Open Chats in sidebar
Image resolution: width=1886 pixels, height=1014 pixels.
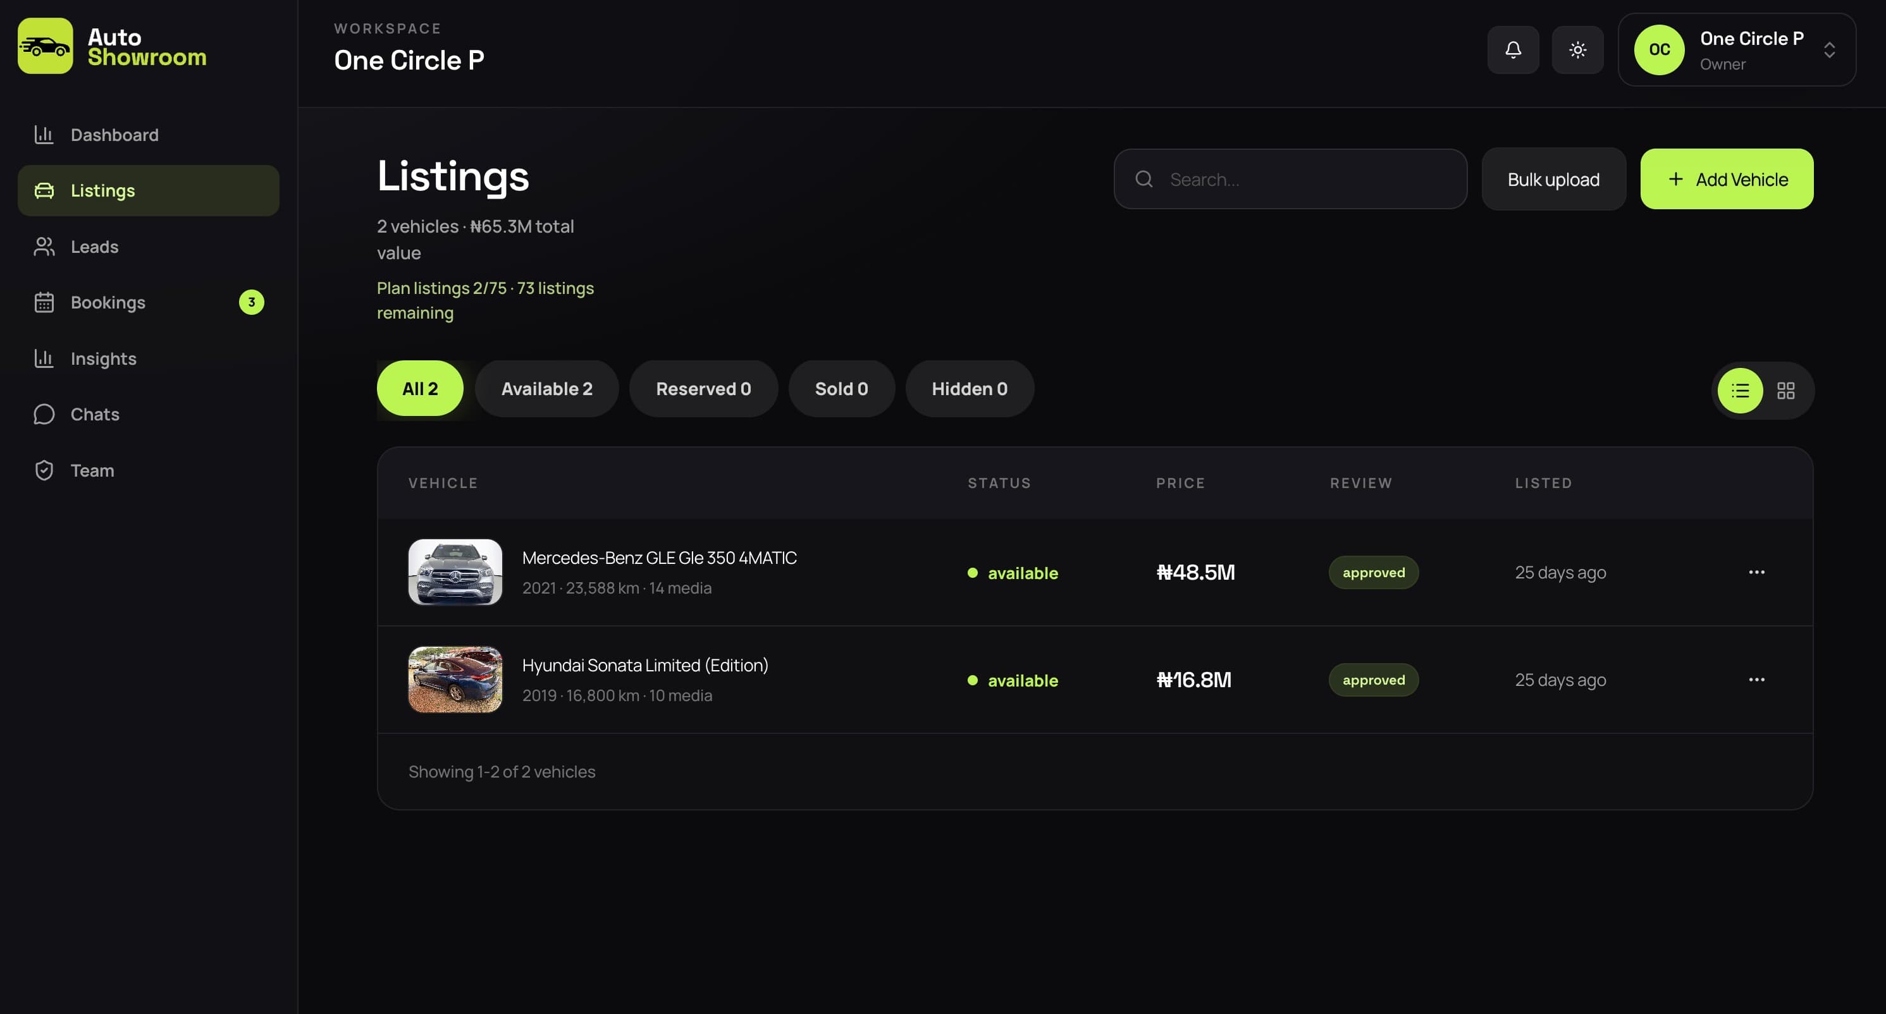[148, 414]
